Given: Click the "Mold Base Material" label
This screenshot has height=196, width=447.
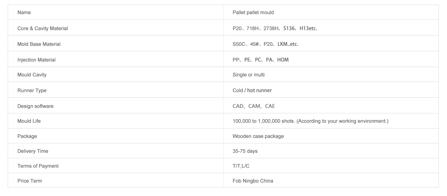Looking at the screenshot, I should [39, 44].
